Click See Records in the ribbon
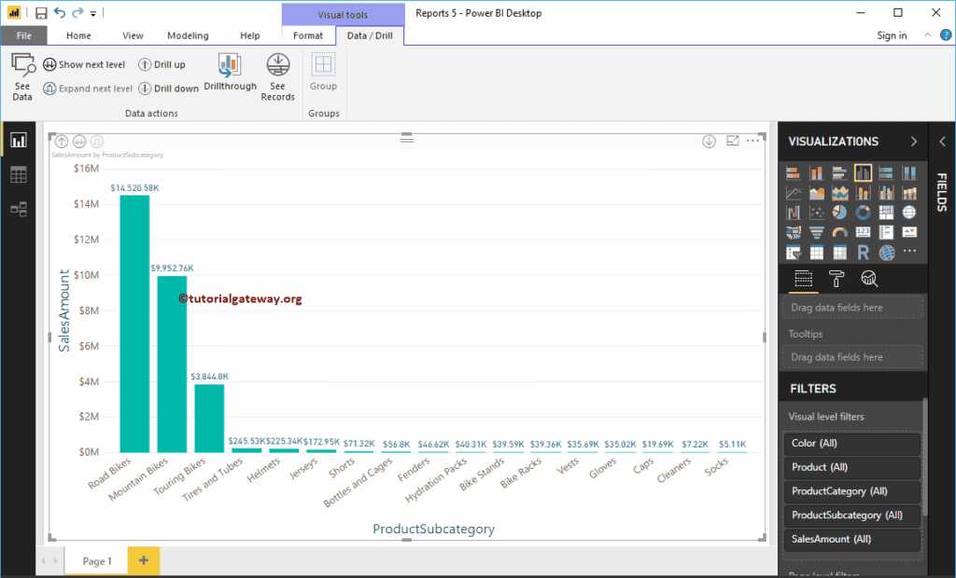The width and height of the screenshot is (956, 578). pyautogui.click(x=278, y=76)
